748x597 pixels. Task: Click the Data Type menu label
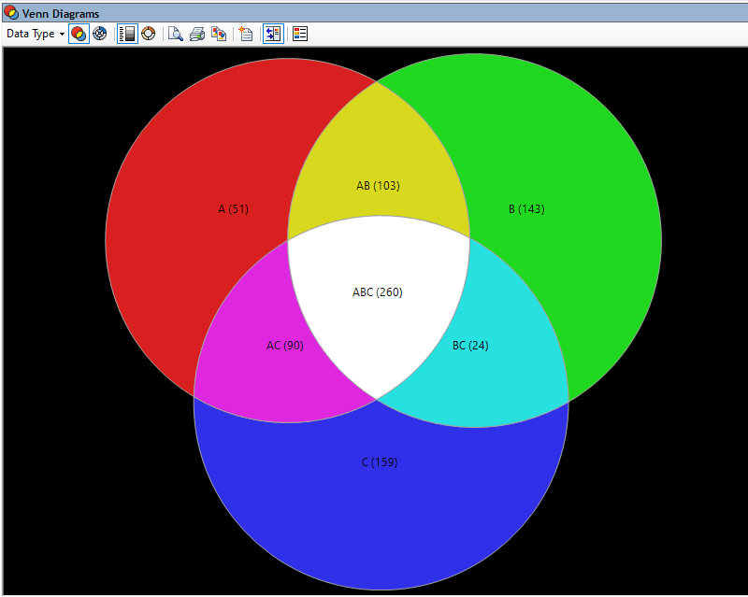pos(30,33)
